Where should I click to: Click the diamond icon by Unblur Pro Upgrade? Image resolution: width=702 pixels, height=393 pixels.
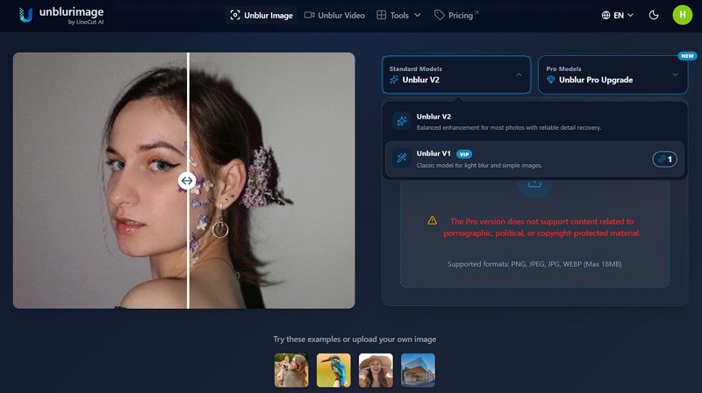[x=551, y=80]
